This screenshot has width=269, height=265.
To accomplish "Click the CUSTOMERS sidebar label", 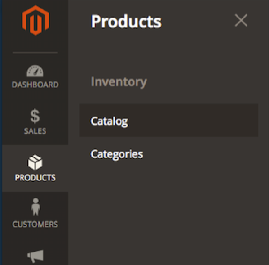I will pos(35,224).
